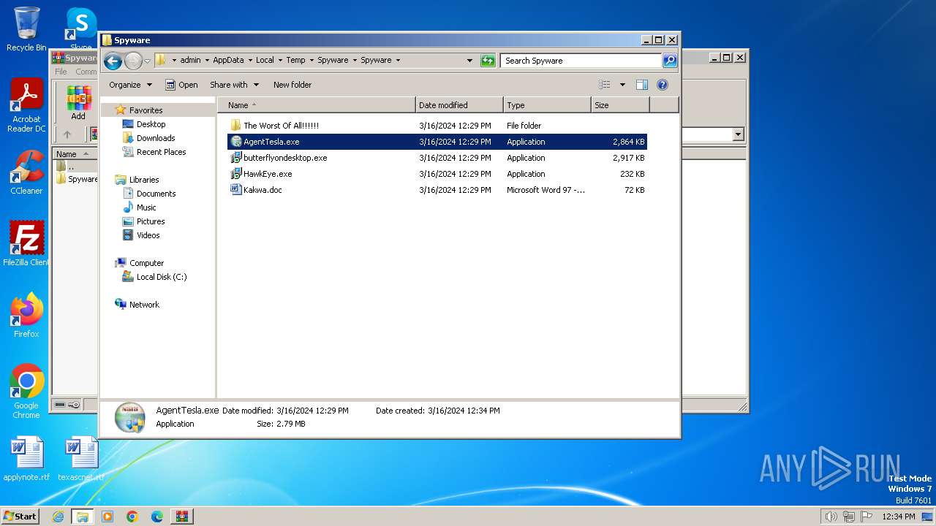Open Local Disk (C:) in navigation pane
Screen dimensions: 936x526
(161, 277)
